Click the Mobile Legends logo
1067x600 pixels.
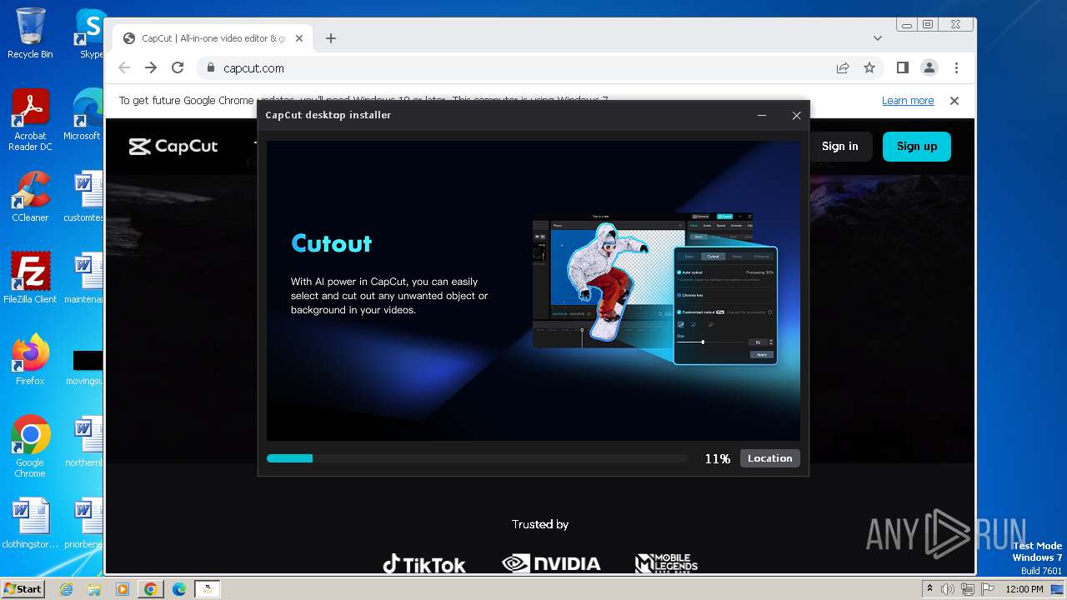[666, 563]
